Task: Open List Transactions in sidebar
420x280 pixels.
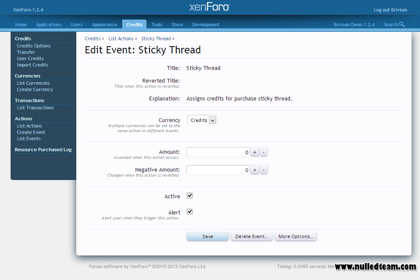Action: coord(35,108)
